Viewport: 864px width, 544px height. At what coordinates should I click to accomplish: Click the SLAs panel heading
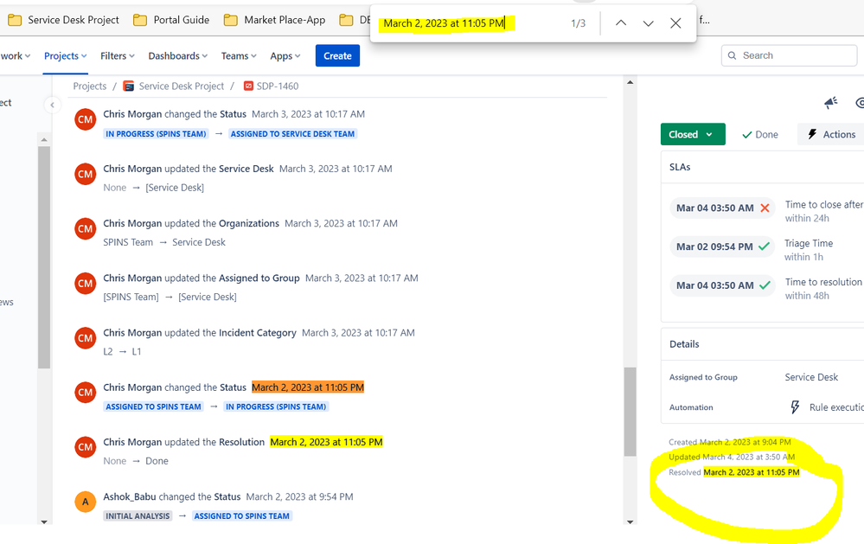point(680,167)
